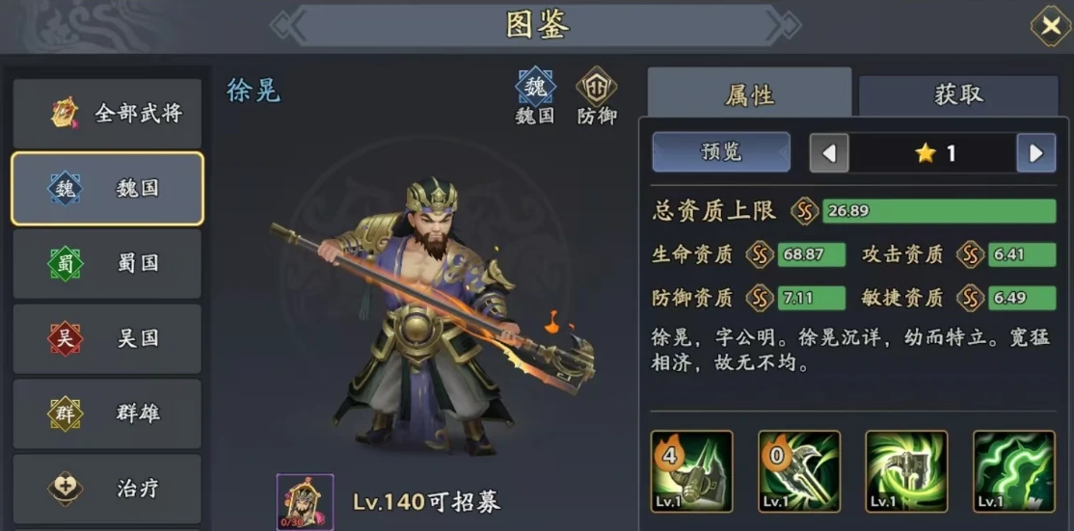Click the SS badge next to 攻击资质
Screen dimensions: 1074x531
pyautogui.click(x=971, y=255)
